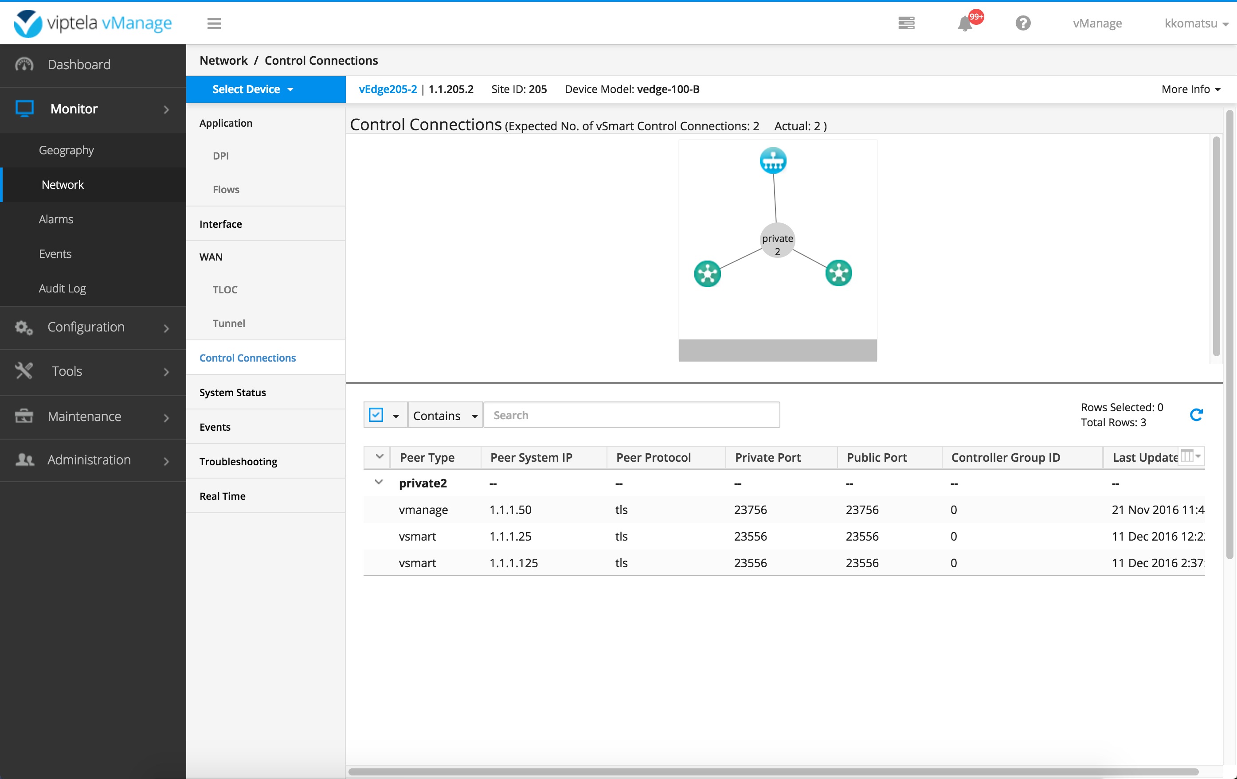Open the Select Device dropdown
1237x779 pixels.
click(x=253, y=89)
